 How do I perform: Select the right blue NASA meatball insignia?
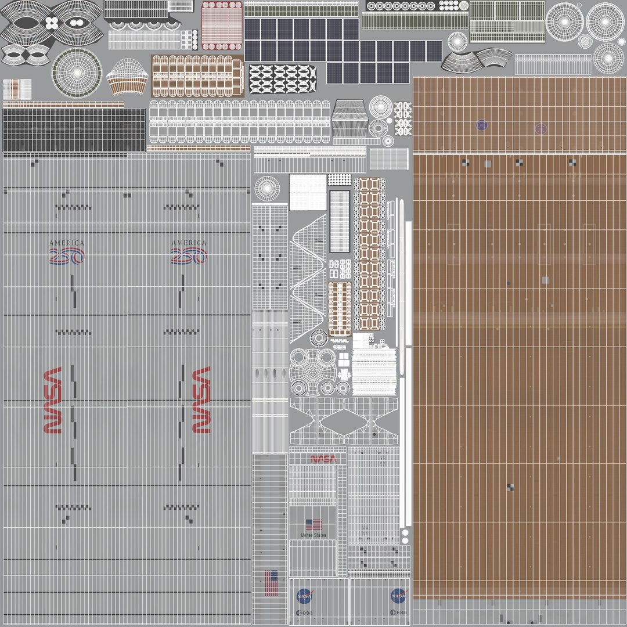(x=399, y=596)
